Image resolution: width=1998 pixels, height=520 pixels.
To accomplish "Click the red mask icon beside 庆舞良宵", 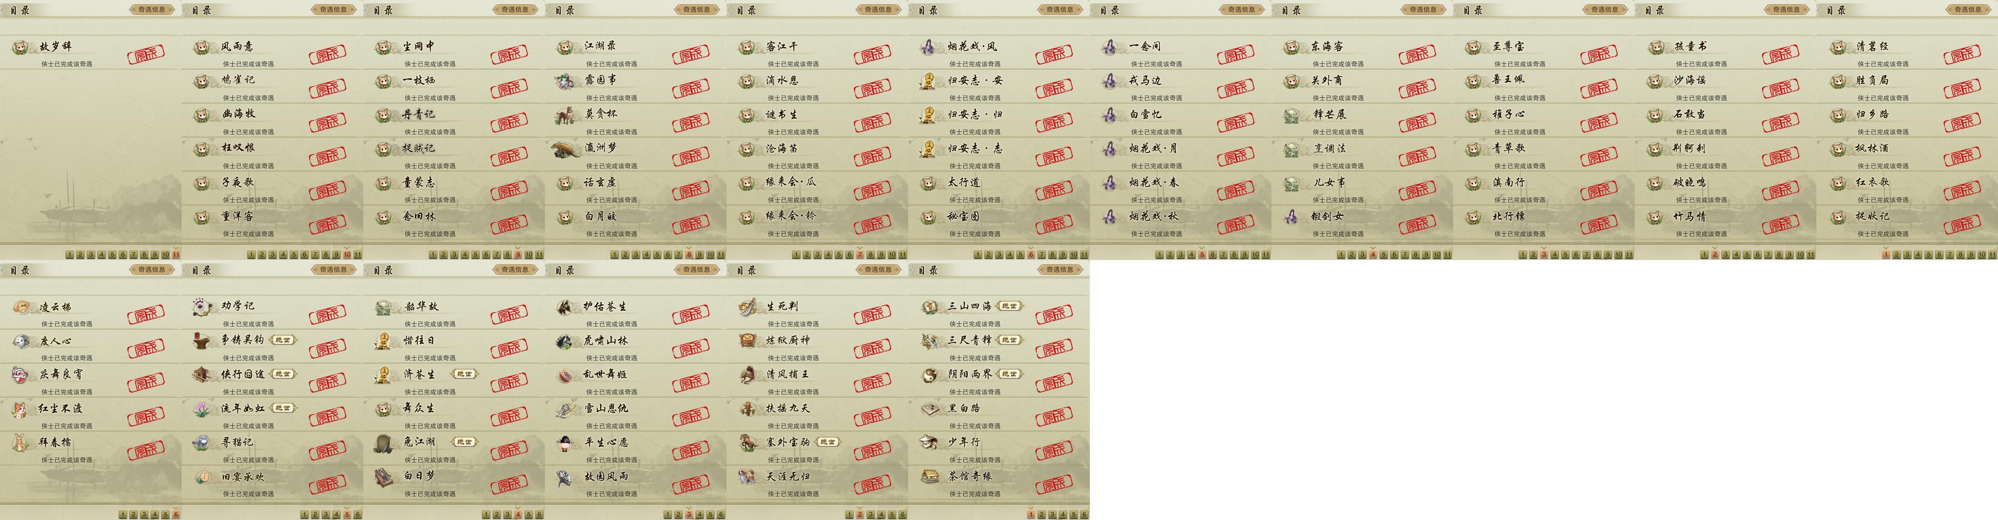I will (x=21, y=374).
